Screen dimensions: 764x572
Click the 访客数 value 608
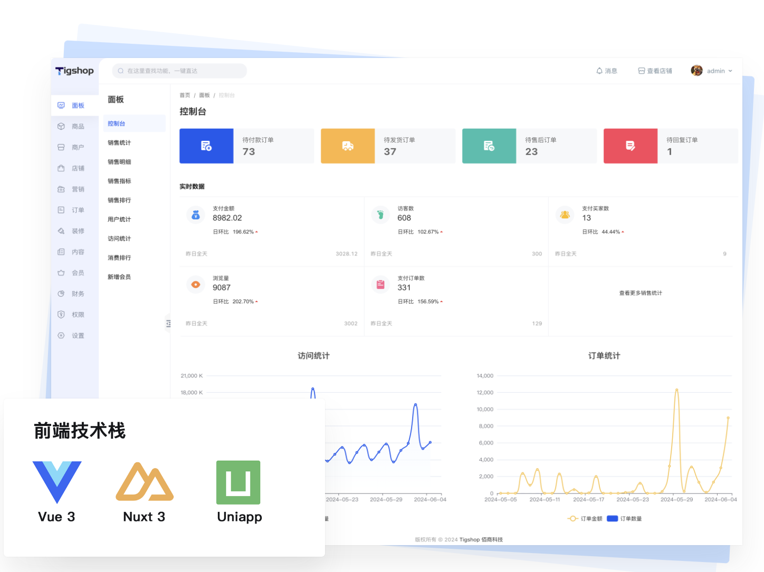(x=404, y=218)
